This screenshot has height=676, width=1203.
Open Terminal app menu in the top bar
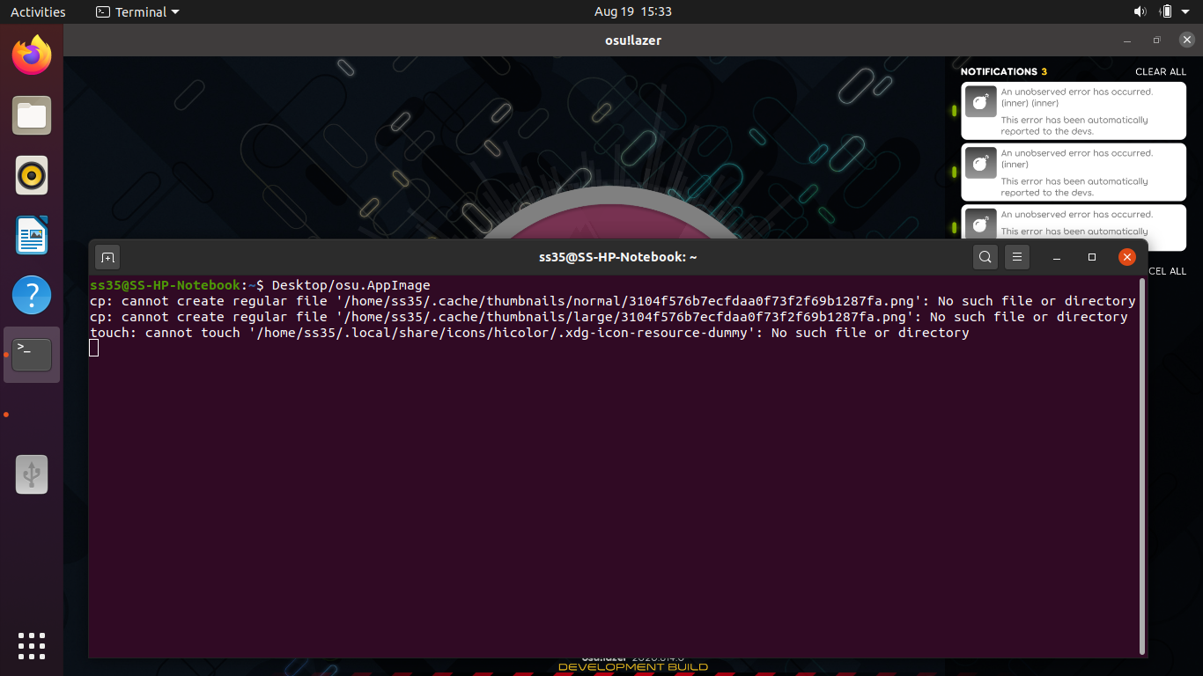coord(137,11)
